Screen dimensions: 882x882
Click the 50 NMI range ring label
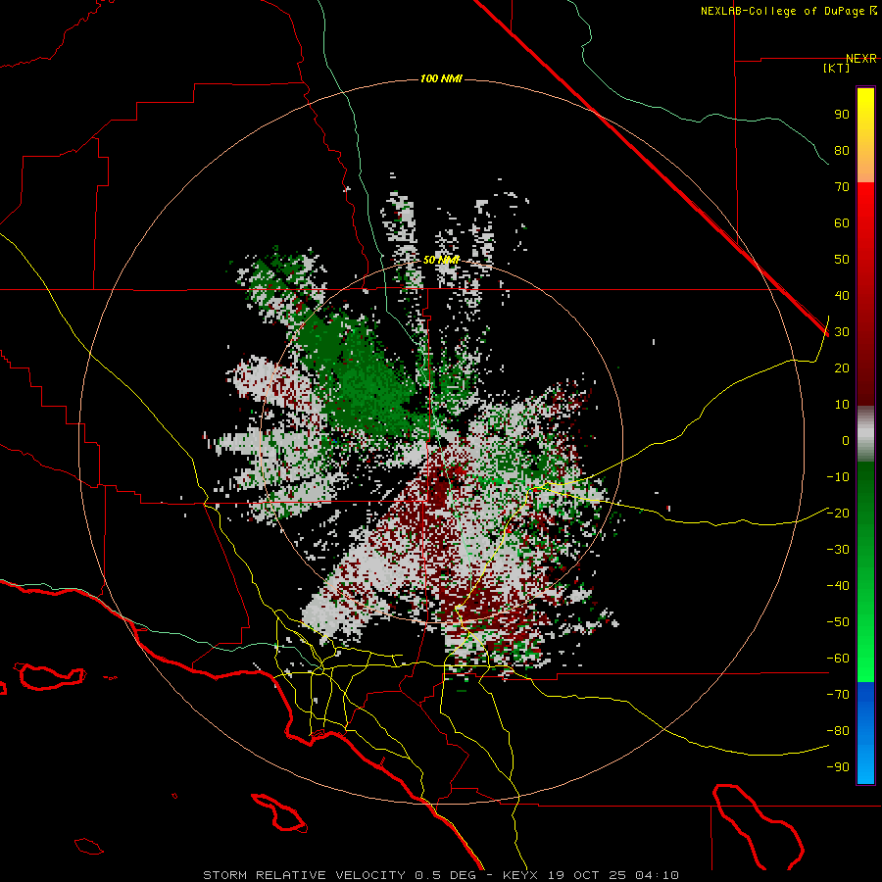point(441,260)
